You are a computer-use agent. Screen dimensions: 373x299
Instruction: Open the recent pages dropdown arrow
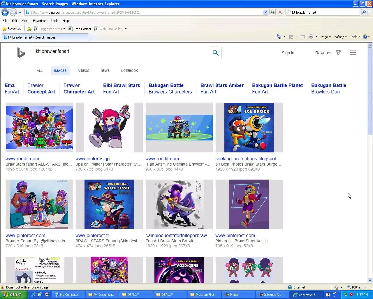[20, 13]
